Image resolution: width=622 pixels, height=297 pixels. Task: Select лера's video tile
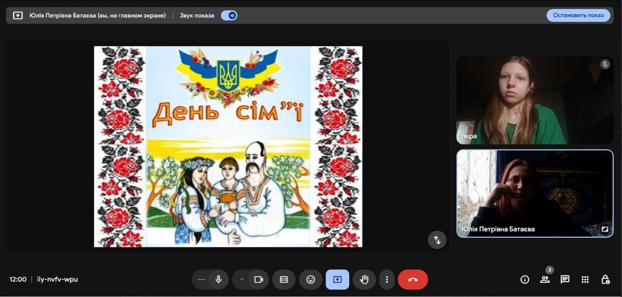coord(535,100)
